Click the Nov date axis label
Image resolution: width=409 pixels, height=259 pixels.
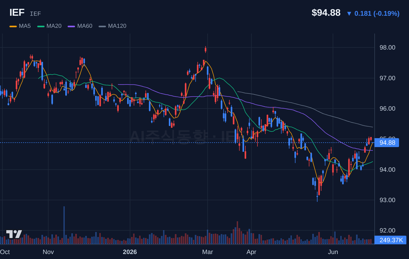[48, 252]
